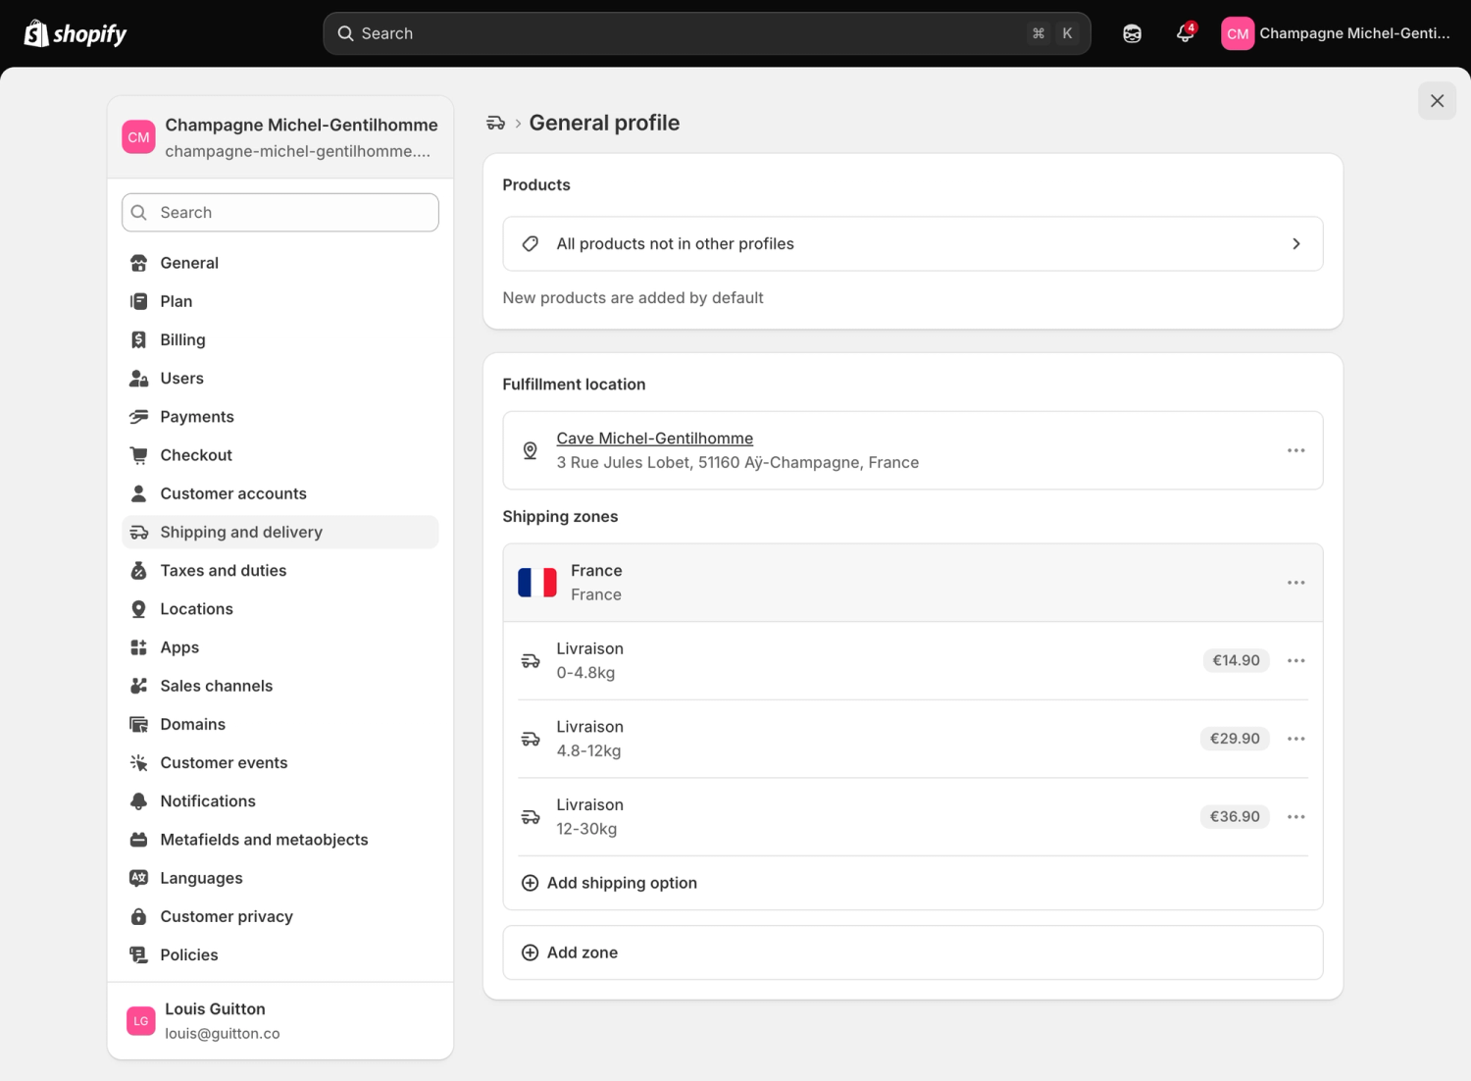The height and width of the screenshot is (1081, 1471).
Task: Open the notifications bell
Action: (1185, 33)
